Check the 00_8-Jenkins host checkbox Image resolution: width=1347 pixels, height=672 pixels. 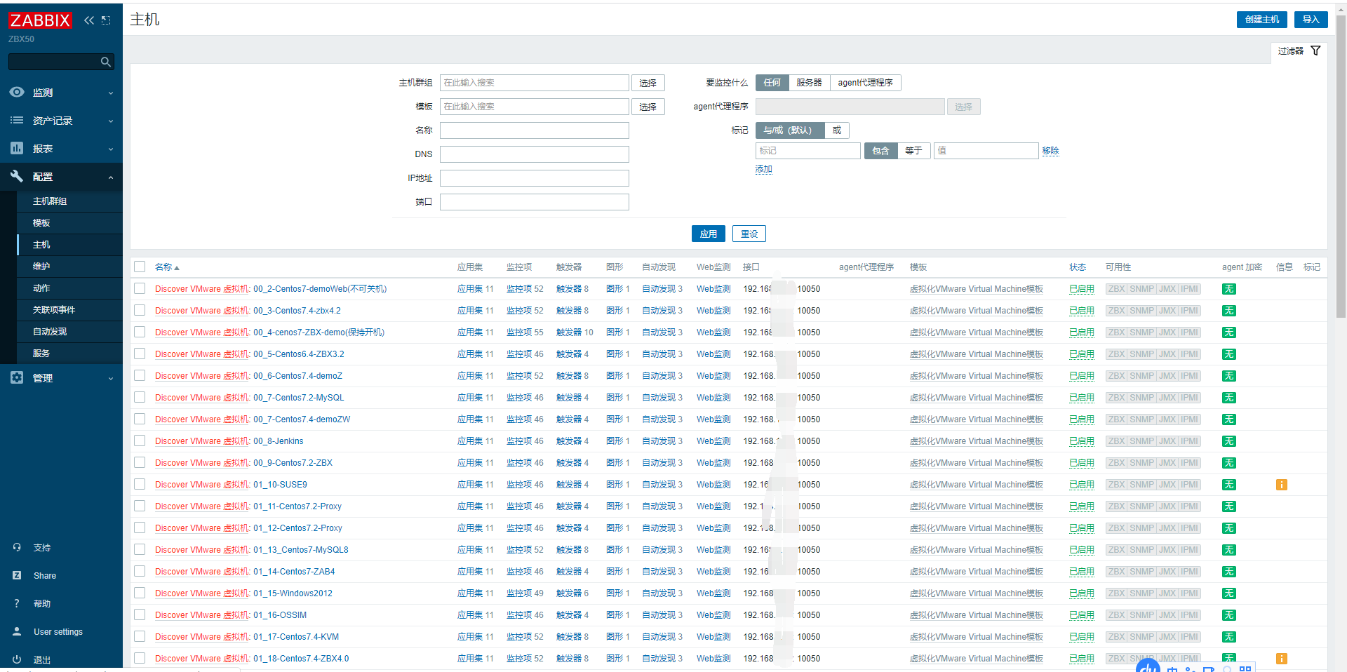(x=140, y=441)
